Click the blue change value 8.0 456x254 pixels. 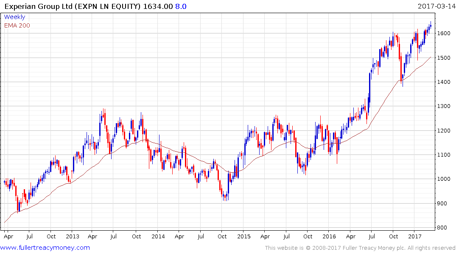click(x=181, y=6)
